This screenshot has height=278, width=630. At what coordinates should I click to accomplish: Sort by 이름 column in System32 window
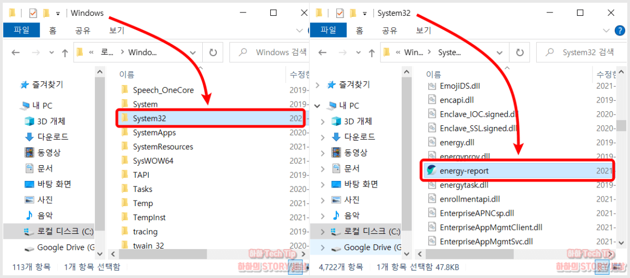point(433,74)
